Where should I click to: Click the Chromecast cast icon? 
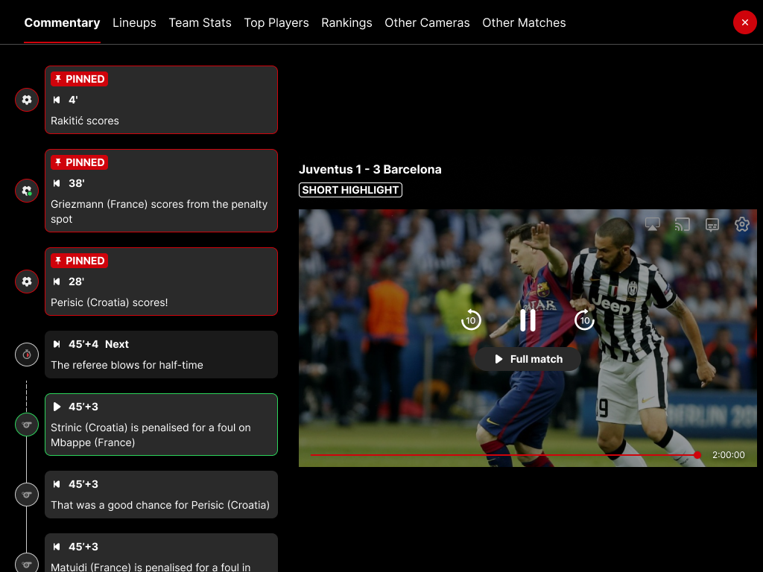[x=683, y=224]
